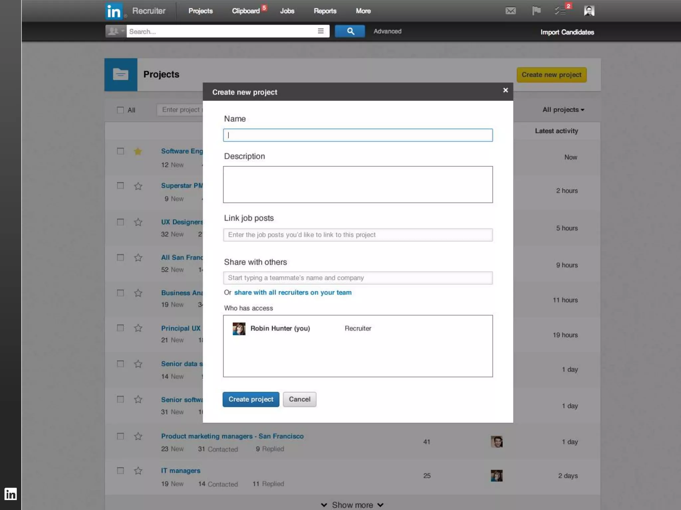Open the Jobs menu item
Image resolution: width=681 pixels, height=510 pixels.
[287, 11]
